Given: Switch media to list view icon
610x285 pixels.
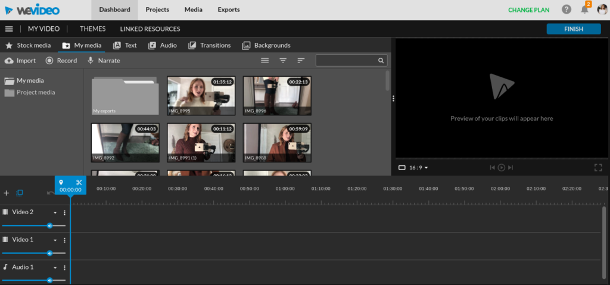Looking at the screenshot, I should [265, 61].
